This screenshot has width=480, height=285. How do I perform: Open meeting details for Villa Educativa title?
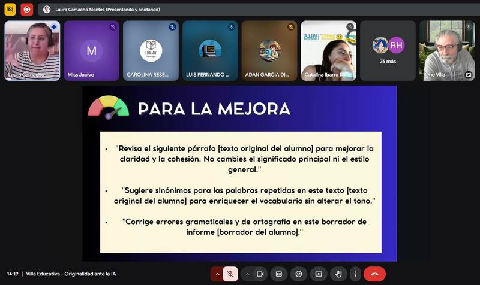tap(71, 274)
